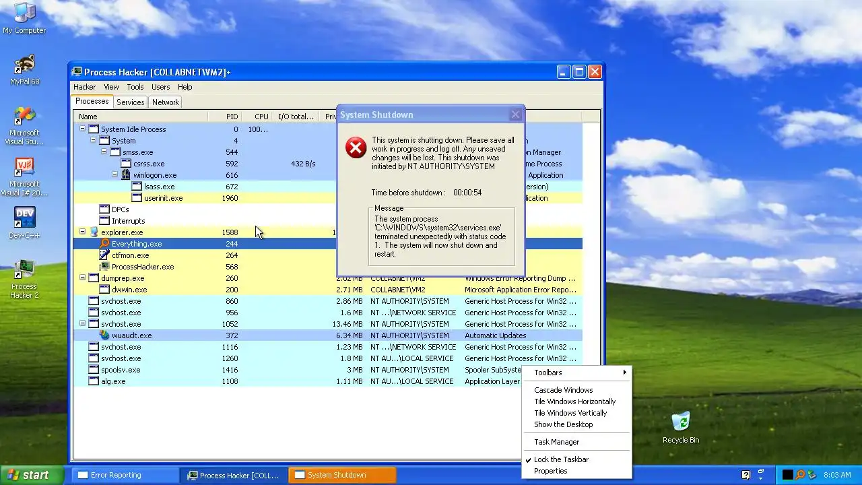
Task: Click the spoolsv.exe window icon
Action: 94,370
